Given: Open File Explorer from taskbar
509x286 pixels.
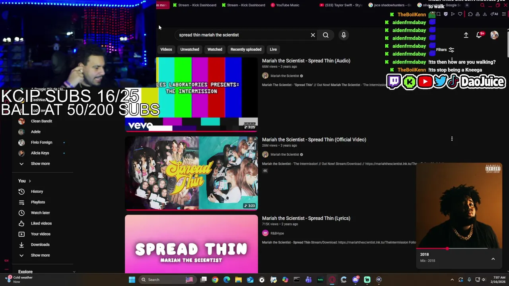Looking at the screenshot, I should 238,280.
